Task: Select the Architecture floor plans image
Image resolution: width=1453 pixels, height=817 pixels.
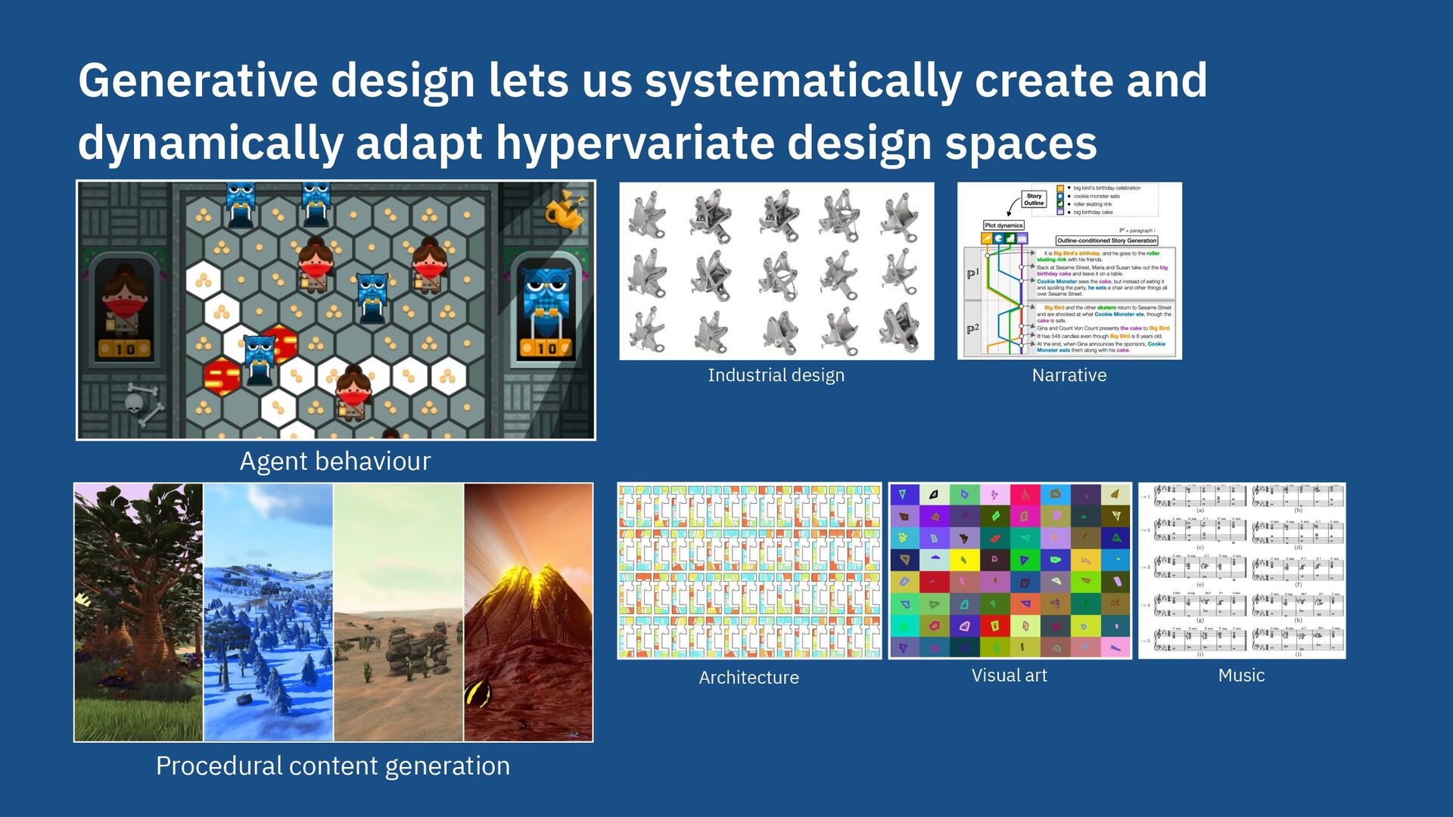Action: tap(749, 571)
